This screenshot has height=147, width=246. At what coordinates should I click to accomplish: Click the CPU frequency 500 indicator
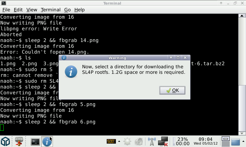point(110,141)
